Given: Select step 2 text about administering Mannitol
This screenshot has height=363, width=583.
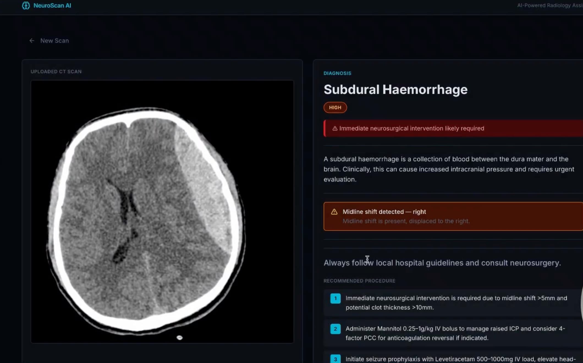Looking at the screenshot, I should coord(455,333).
